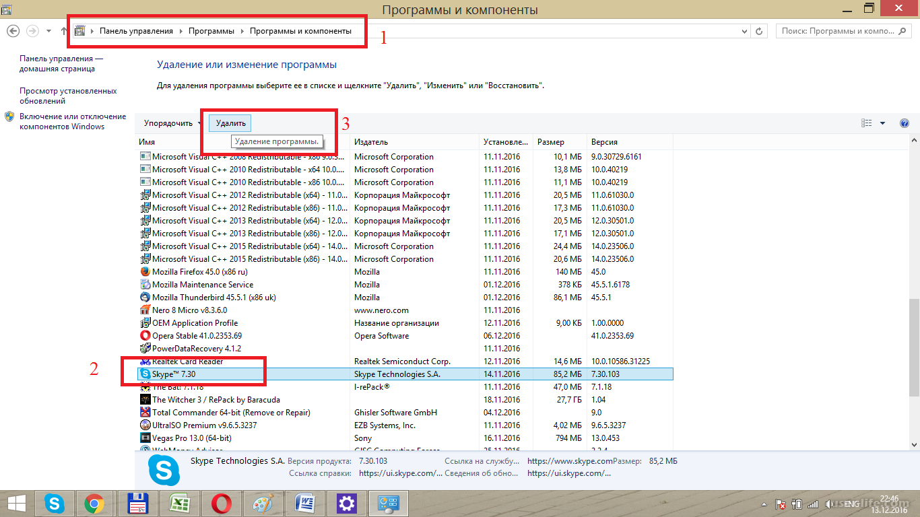Open the view options dropdown arrow
Viewport: 920px width, 517px height.
point(882,123)
